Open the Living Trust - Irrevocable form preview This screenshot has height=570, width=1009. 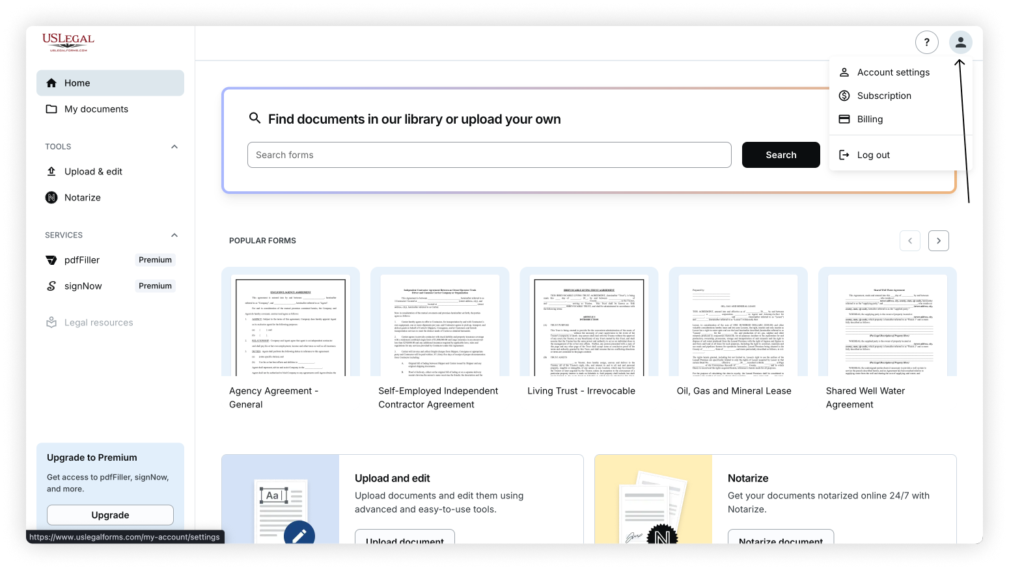click(588, 327)
